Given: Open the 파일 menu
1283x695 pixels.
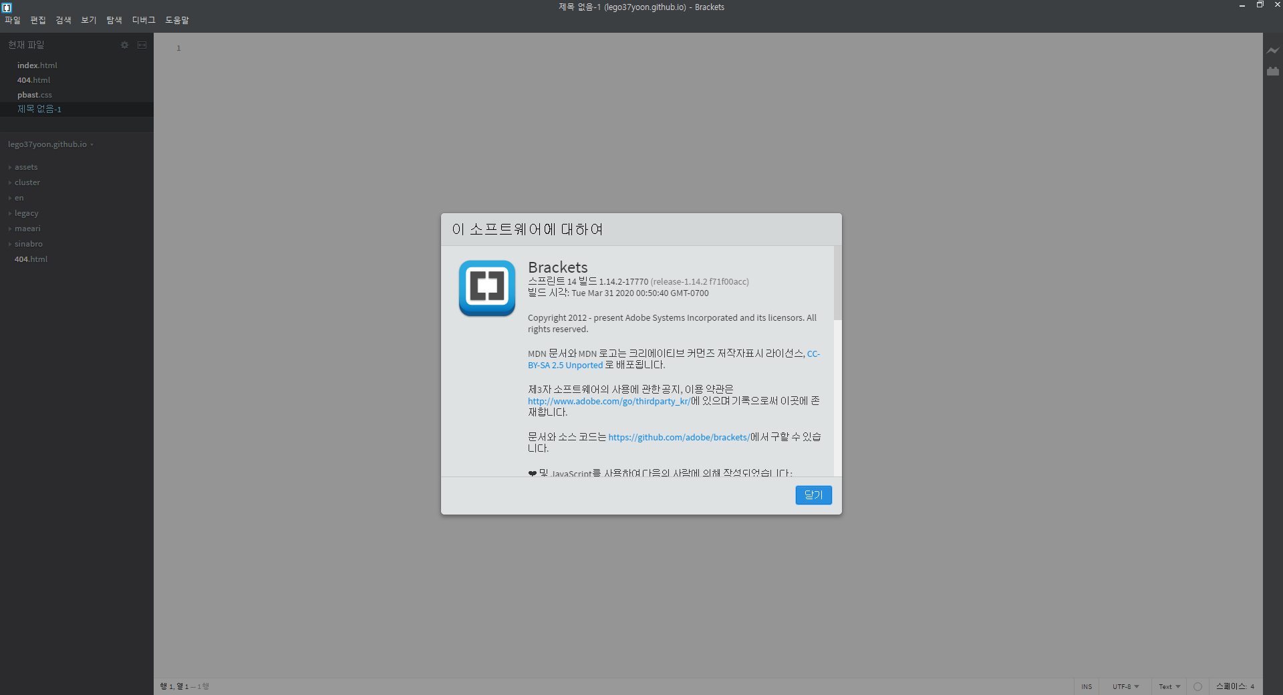Looking at the screenshot, I should point(13,20).
